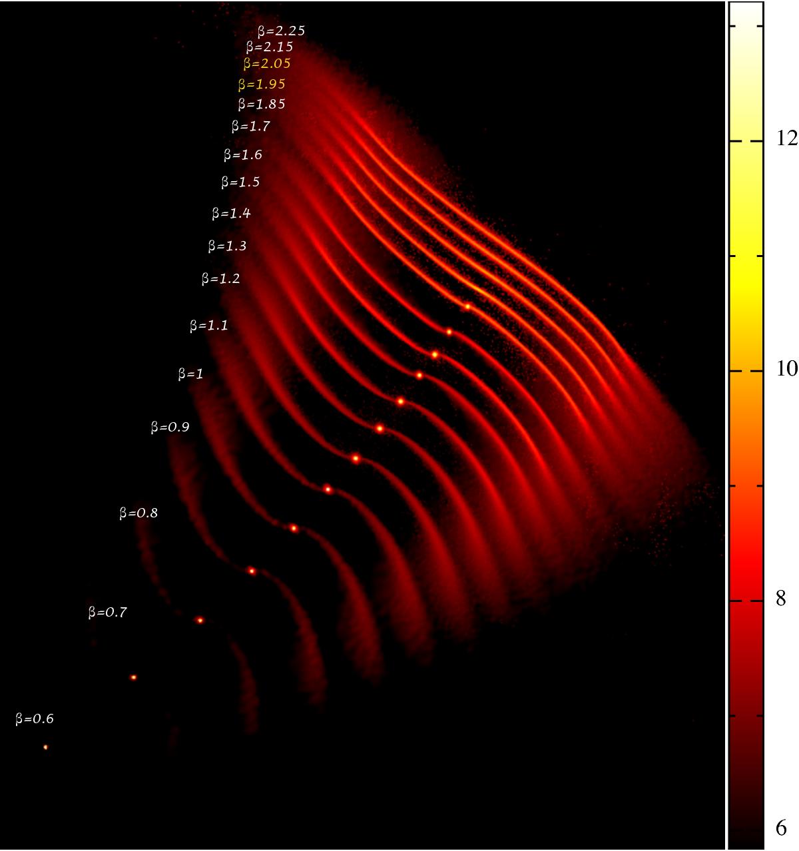Image resolution: width=799 pixels, height=851 pixels.
Task: Click the β=0.9 label
Action: [x=170, y=427]
